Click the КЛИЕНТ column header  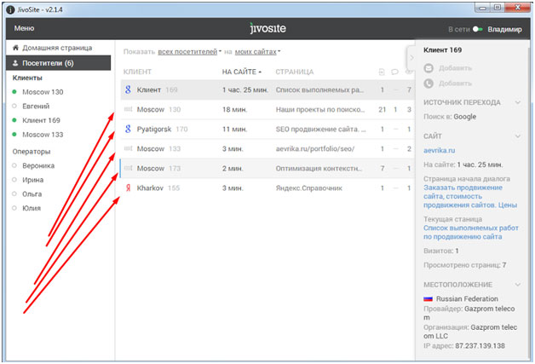click(x=137, y=72)
